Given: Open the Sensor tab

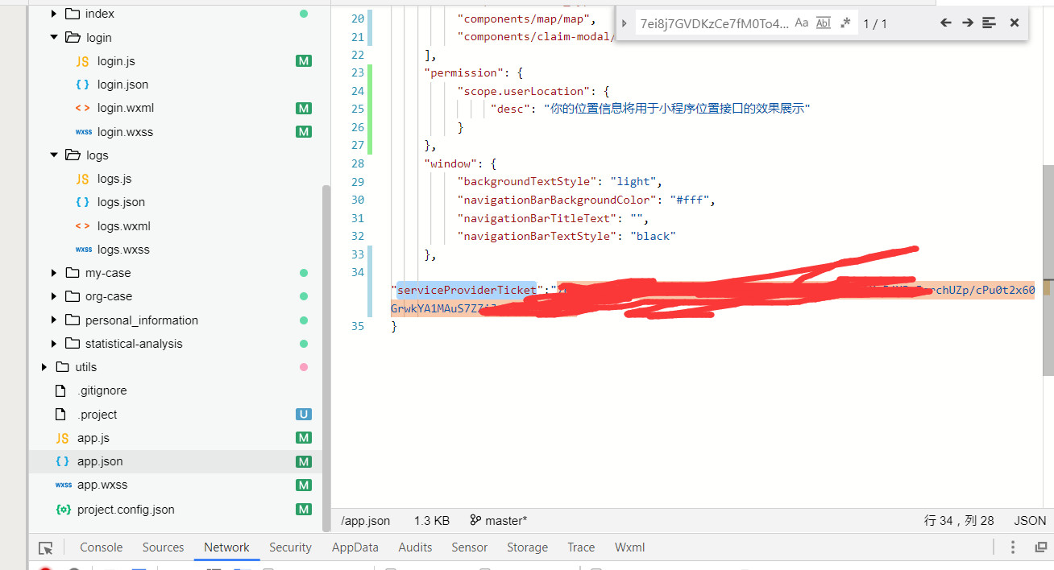Looking at the screenshot, I should [469, 547].
